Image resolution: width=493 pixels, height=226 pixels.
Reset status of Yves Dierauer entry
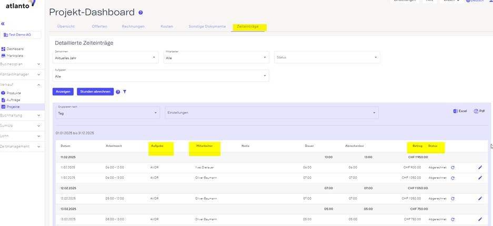(x=453, y=168)
